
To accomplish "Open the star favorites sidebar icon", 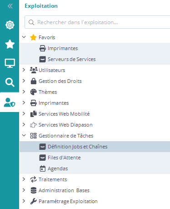I will pyautogui.click(x=10, y=44).
